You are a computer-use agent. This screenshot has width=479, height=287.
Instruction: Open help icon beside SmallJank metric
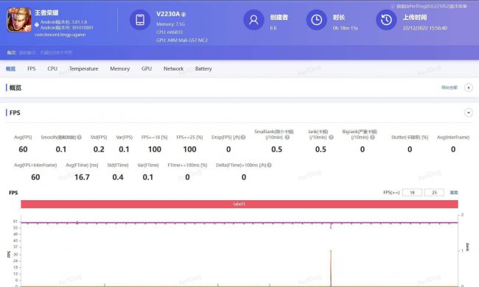click(x=287, y=138)
